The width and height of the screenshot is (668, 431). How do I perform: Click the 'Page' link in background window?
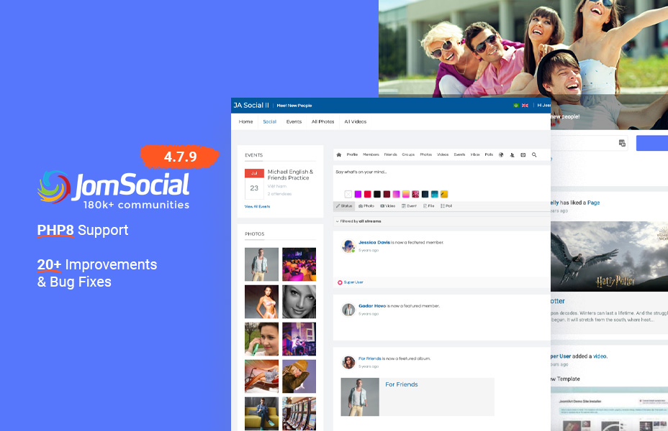pos(593,203)
